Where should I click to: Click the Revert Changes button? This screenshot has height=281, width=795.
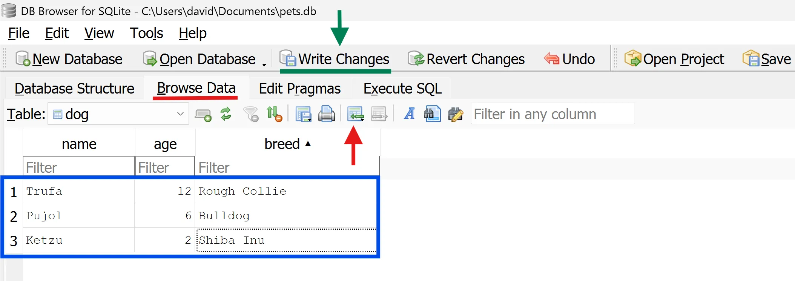pos(466,59)
